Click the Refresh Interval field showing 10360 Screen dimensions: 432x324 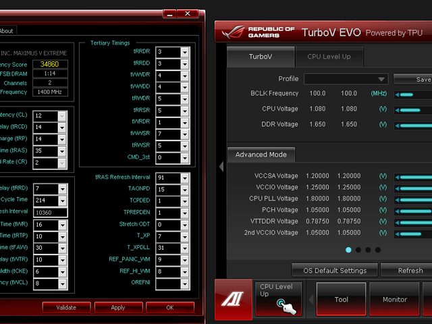pos(50,213)
